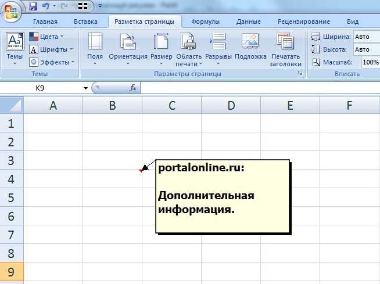Open the Темы gallery button
This screenshot has width=380, height=284.
click(x=15, y=49)
